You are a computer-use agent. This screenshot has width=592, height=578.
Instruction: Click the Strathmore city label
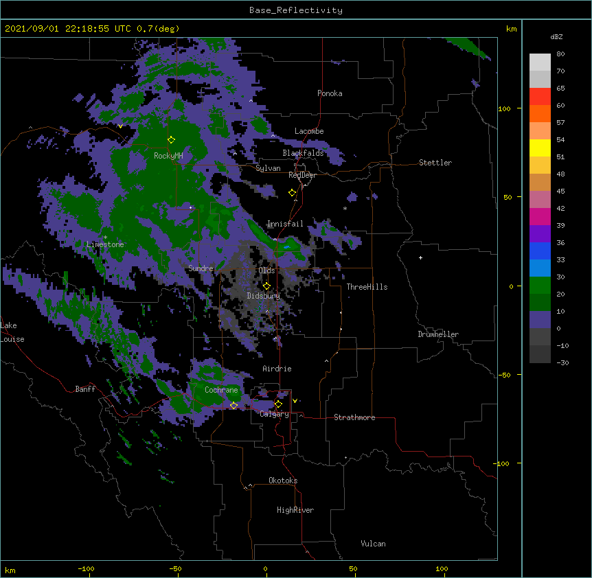(354, 417)
